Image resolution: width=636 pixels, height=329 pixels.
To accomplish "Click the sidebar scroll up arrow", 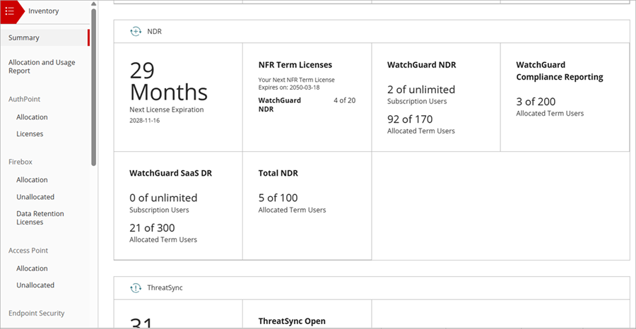I will (94, 4).
